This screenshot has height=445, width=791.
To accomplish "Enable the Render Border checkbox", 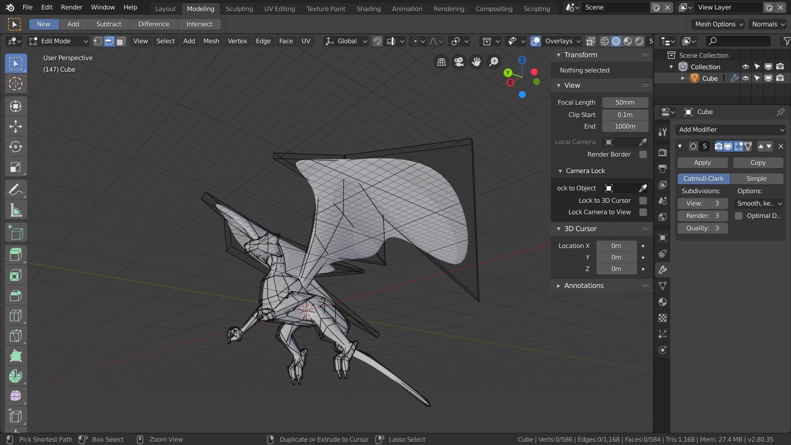I will 643,155.
